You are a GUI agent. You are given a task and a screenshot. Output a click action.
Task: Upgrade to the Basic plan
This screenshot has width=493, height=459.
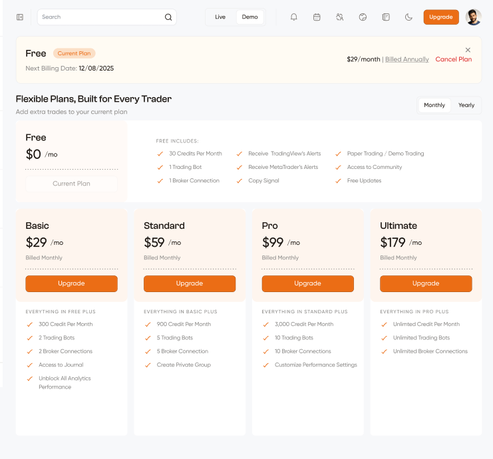(71, 283)
